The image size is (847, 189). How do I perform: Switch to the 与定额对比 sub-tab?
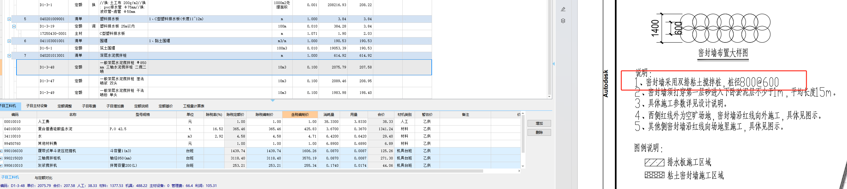coord(44,178)
